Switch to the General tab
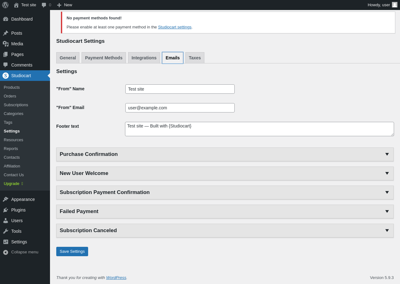Viewport: 400px width, 284px height. (x=68, y=58)
